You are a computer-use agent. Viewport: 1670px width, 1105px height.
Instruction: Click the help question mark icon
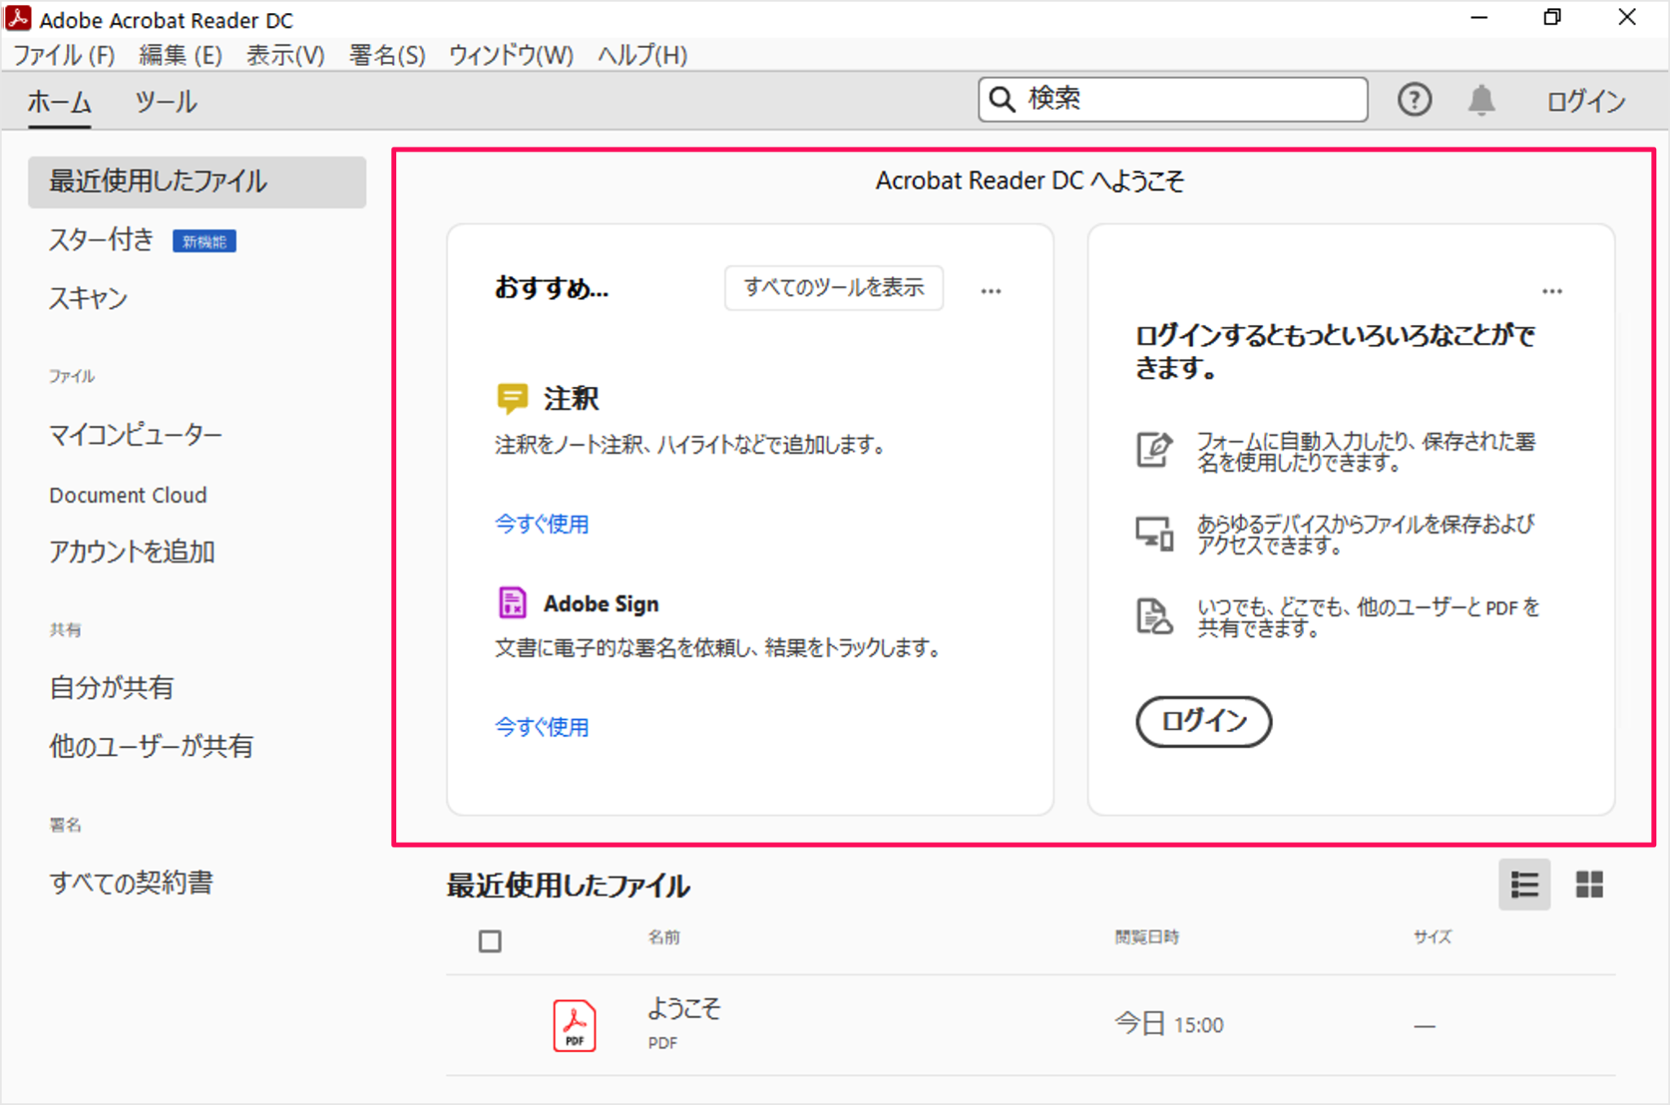click(1416, 99)
